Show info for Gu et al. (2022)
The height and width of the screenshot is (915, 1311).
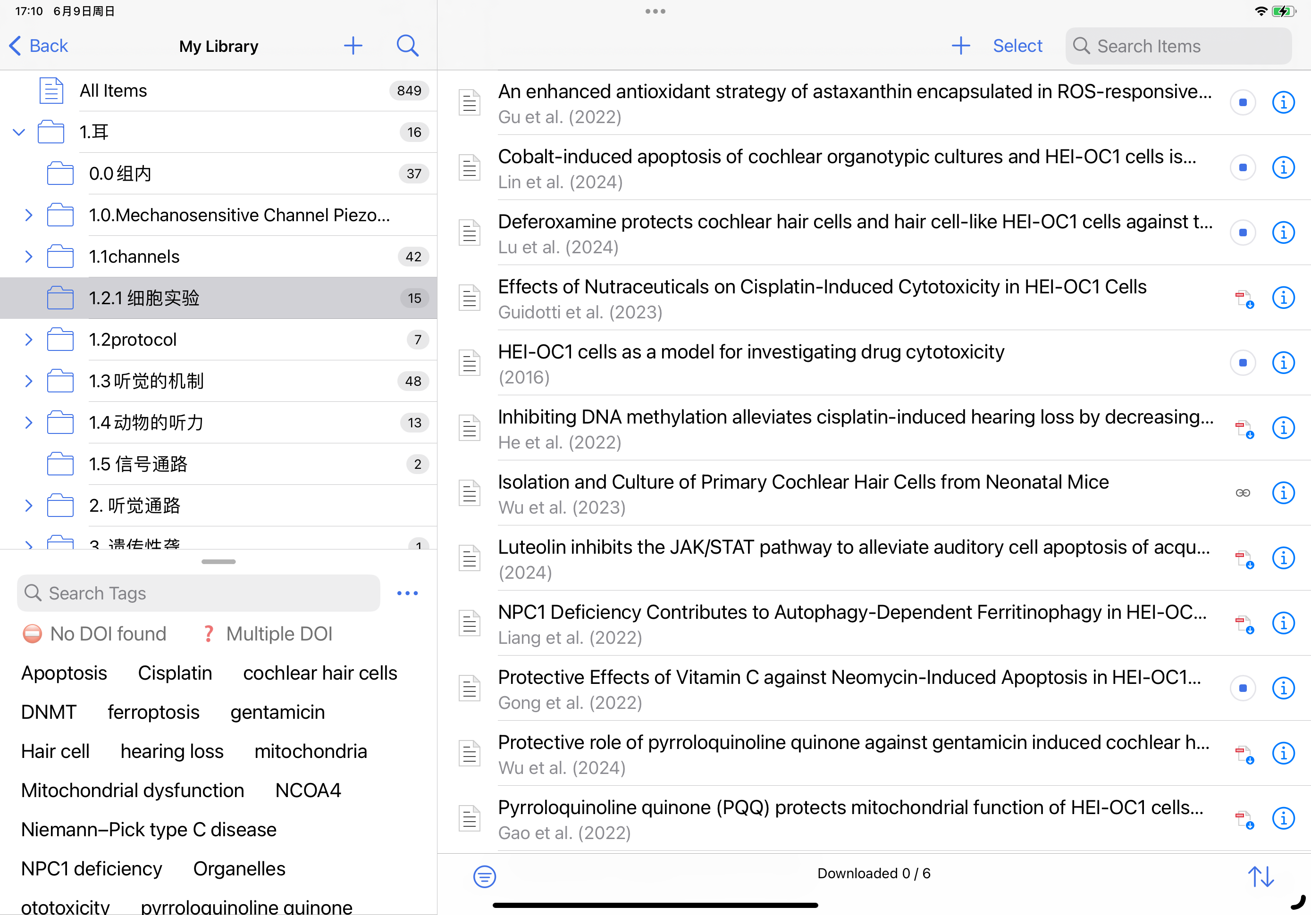pos(1283,103)
